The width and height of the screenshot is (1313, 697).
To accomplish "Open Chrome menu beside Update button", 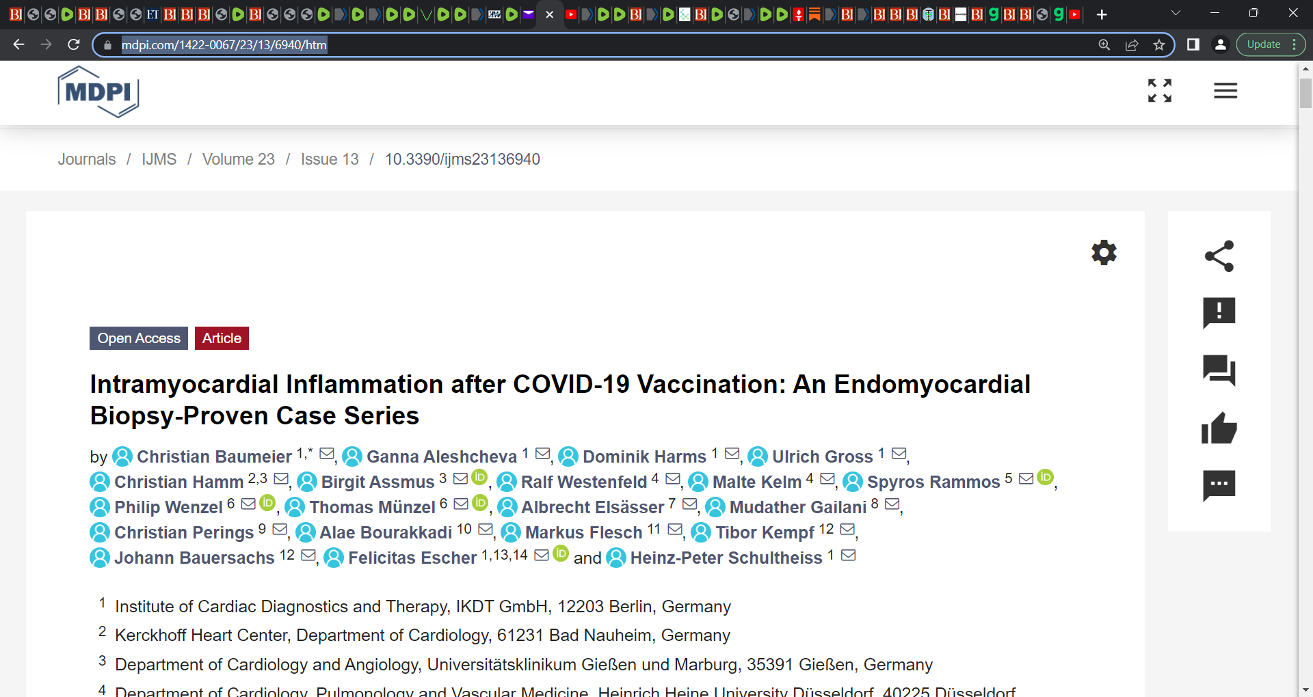I will [1295, 44].
